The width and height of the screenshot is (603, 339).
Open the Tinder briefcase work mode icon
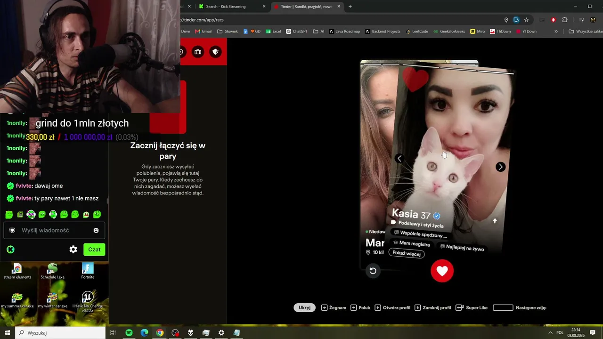[198, 52]
